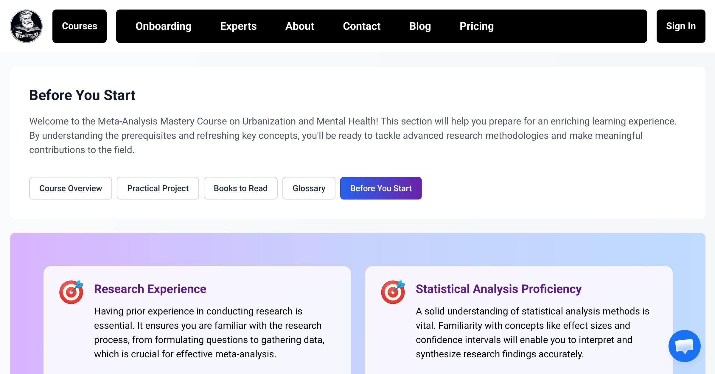715x374 pixels.
Task: Open the Practical Project tab
Action: [158, 188]
